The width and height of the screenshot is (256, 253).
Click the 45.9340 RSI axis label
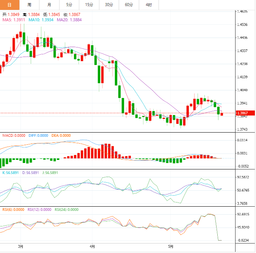coord(243,228)
